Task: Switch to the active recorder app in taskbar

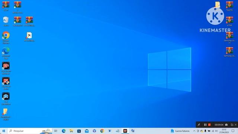Action: click(125, 131)
